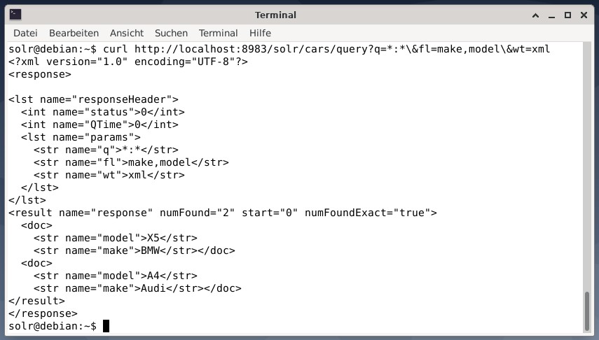599x340 pixels.
Task: Open the Ansicht menu
Action: (127, 33)
